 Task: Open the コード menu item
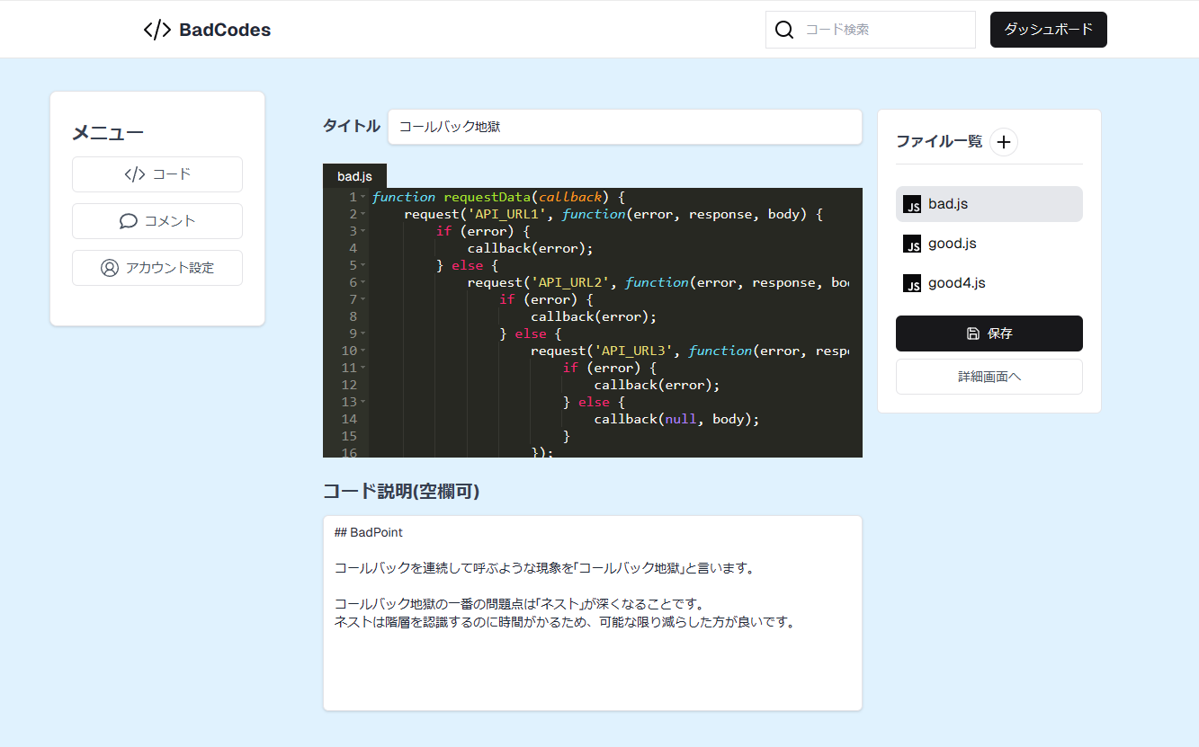point(157,174)
